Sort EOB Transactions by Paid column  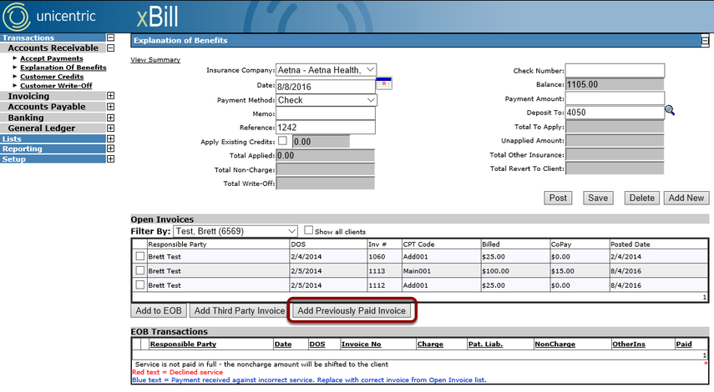coord(684,344)
